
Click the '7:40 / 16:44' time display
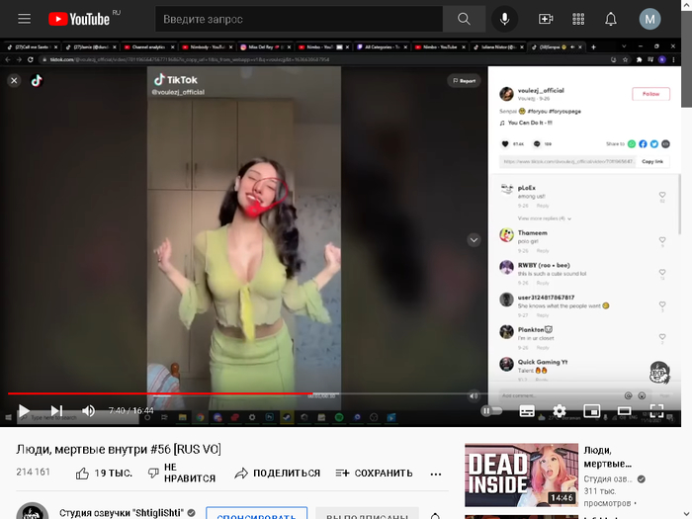(131, 411)
